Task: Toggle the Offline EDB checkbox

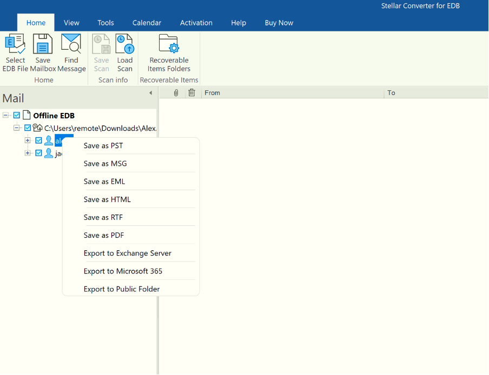Action: tap(17, 115)
